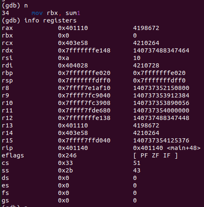Click the <main+48> symbol in rip row
The width and height of the screenshot is (204, 207).
[184, 148]
